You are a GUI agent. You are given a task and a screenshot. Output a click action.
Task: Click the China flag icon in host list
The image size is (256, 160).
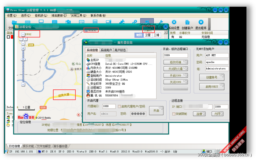[x=12, y=37]
